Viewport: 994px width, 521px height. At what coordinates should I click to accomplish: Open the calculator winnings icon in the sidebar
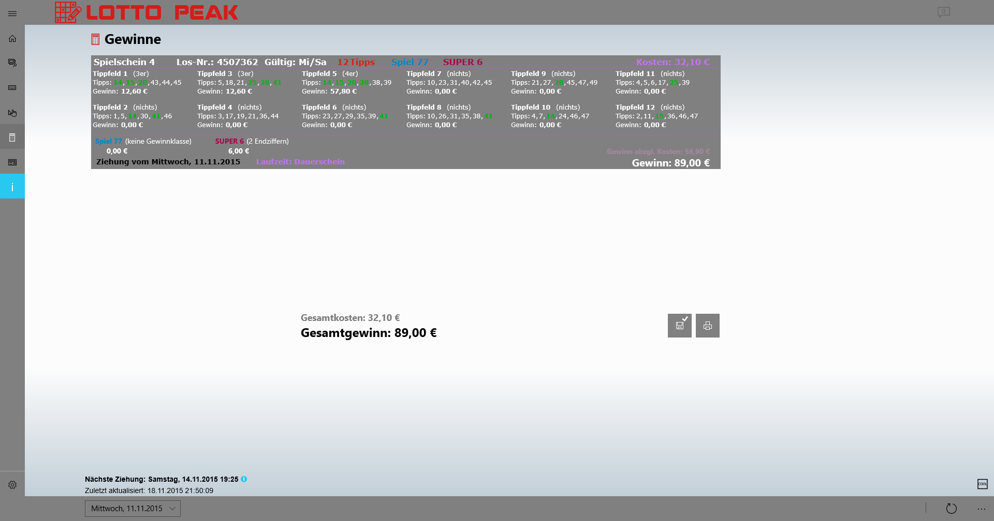click(x=12, y=137)
